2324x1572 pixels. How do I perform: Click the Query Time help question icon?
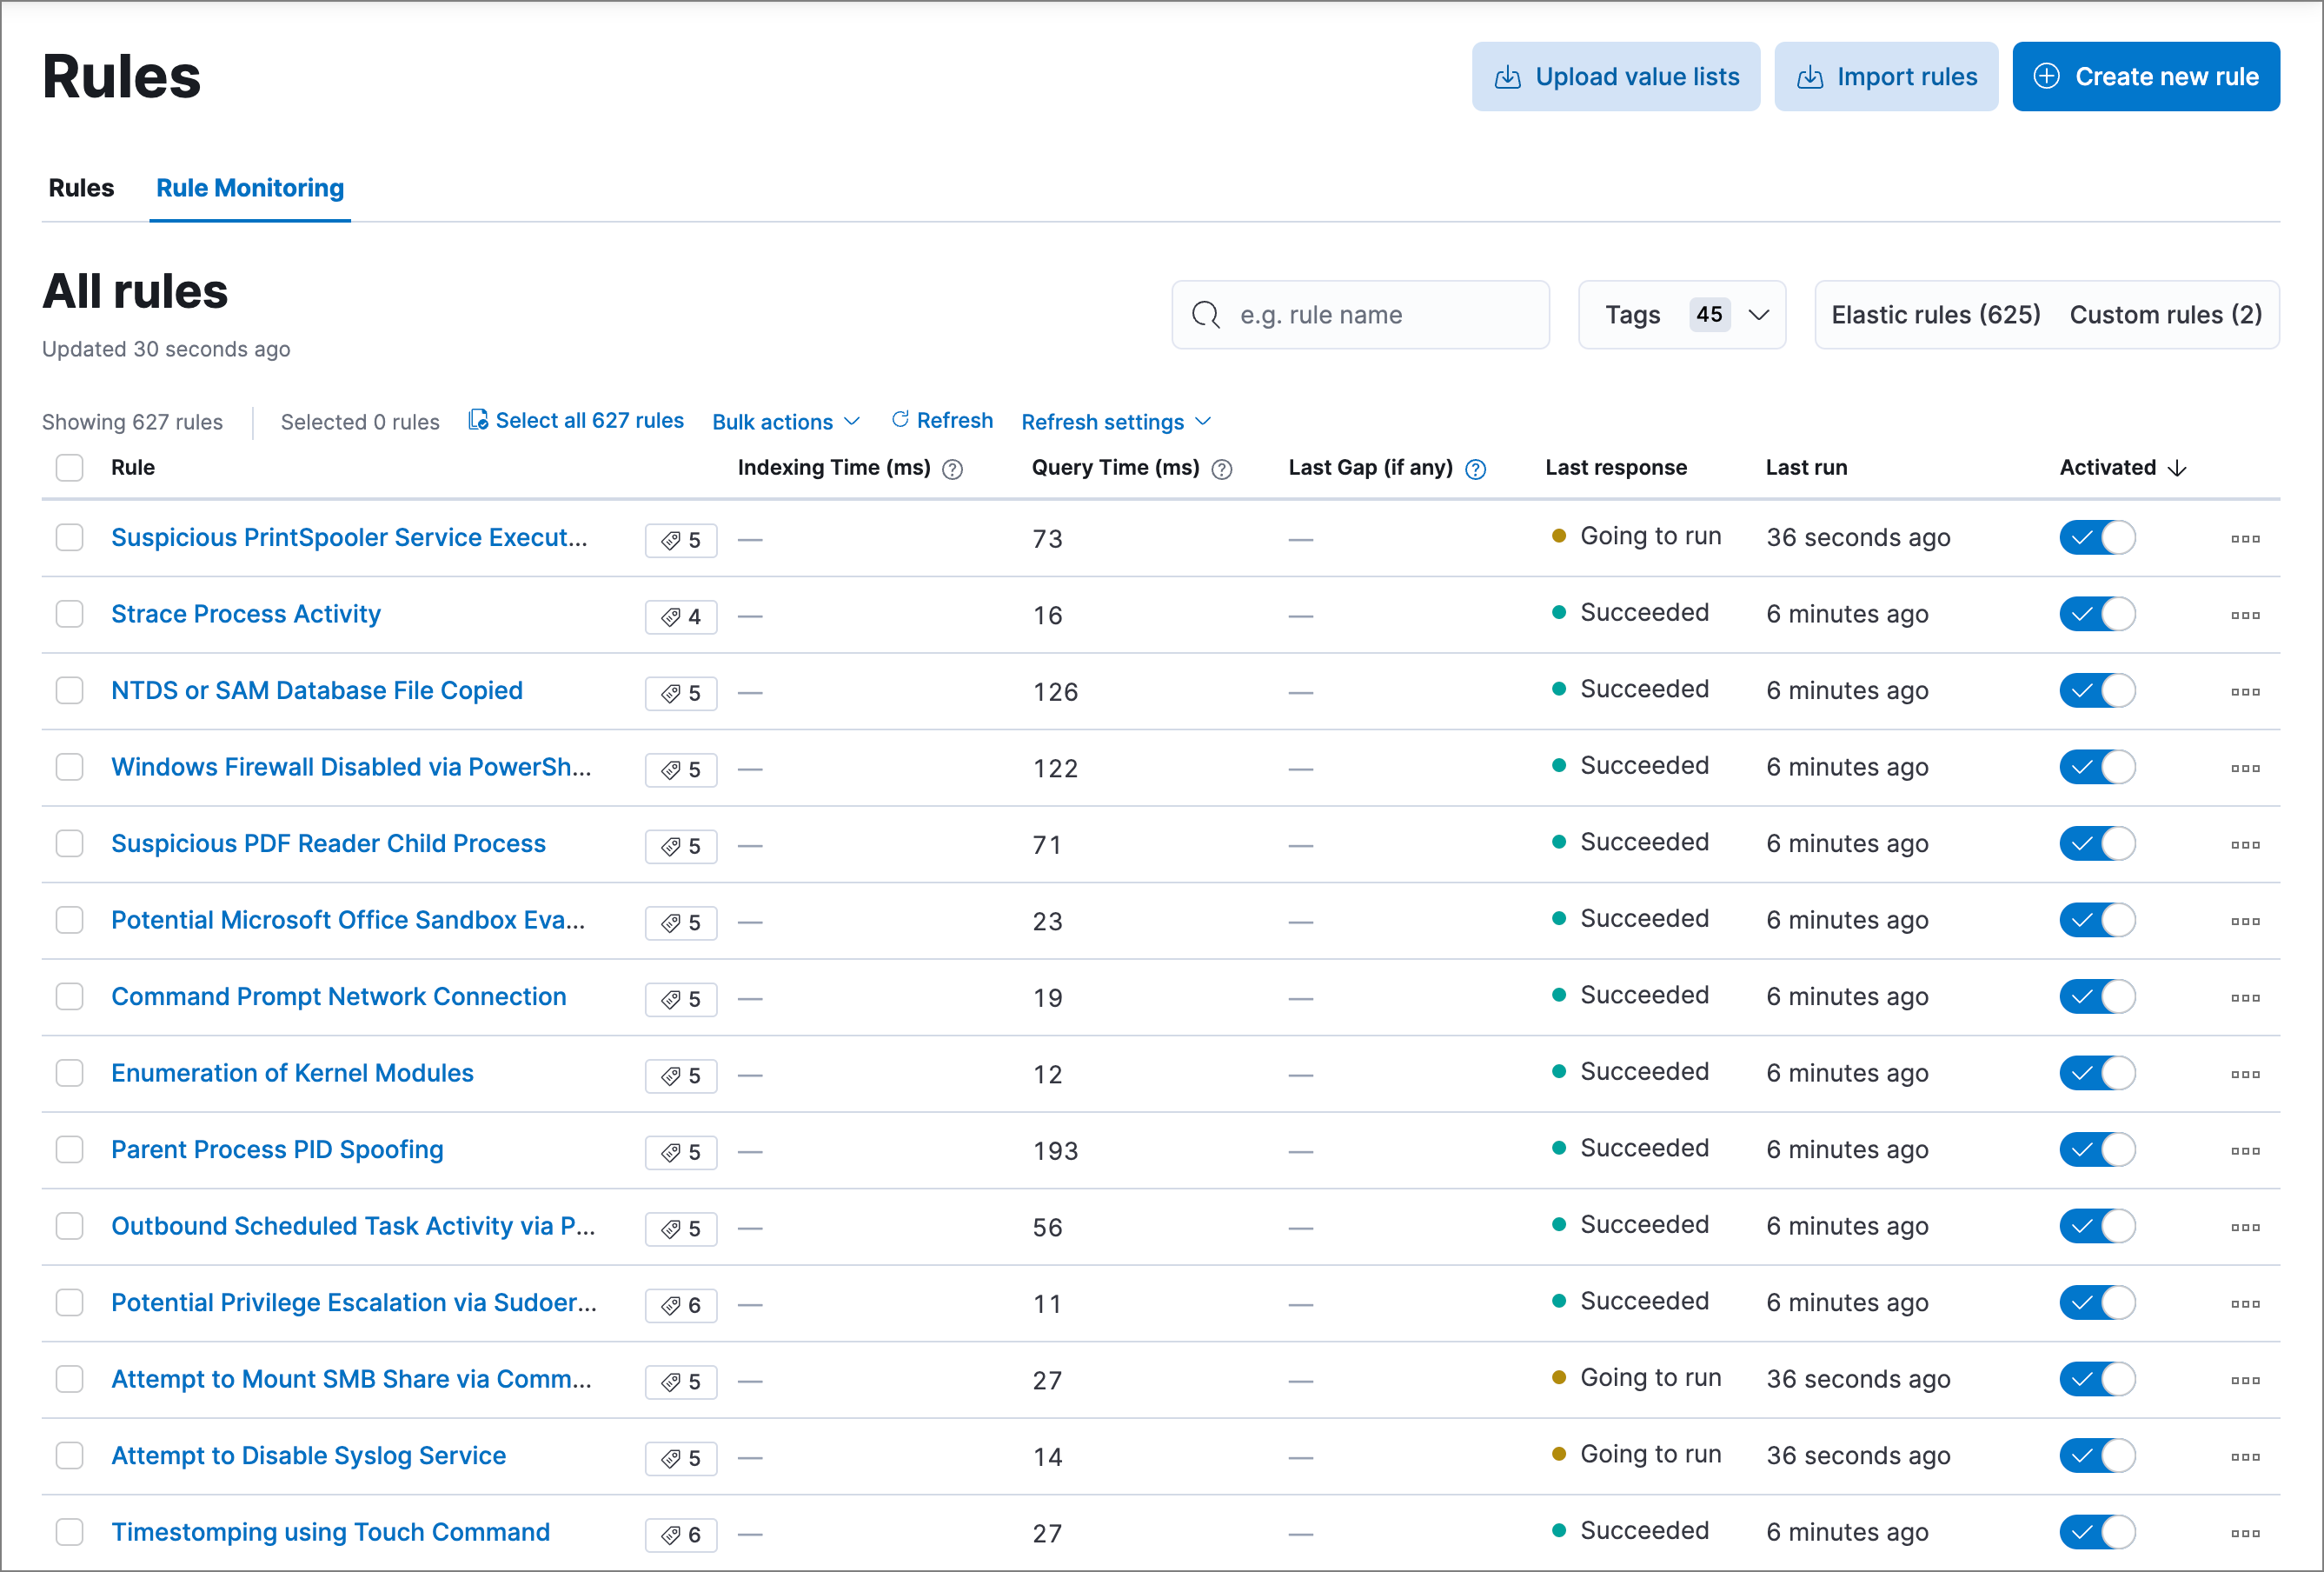1221,470
